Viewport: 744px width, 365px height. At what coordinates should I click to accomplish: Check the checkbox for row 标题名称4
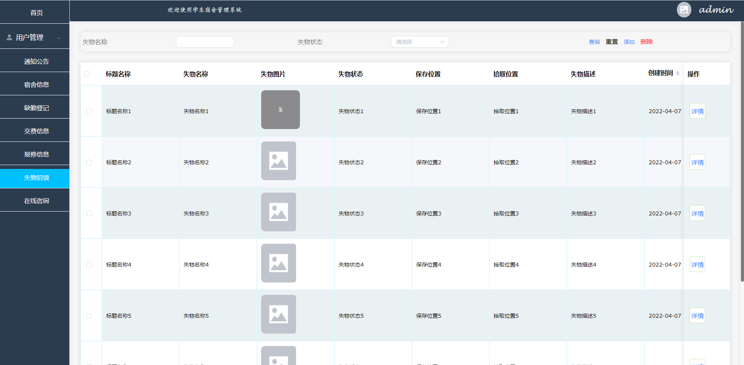click(x=89, y=265)
